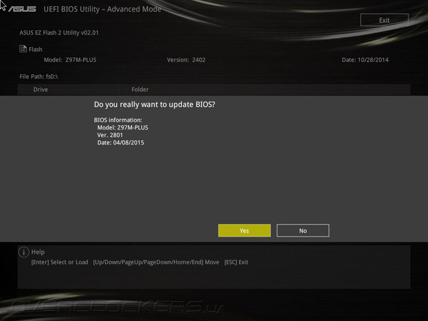Leave EZ Flash using Exit button
The width and height of the screenshot is (428, 321).
click(x=385, y=20)
